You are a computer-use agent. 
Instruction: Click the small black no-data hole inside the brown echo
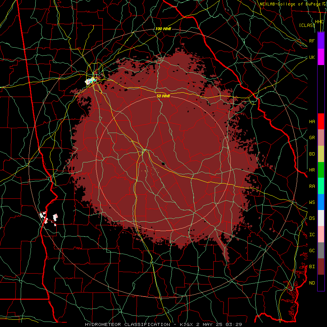click(x=163, y=163)
